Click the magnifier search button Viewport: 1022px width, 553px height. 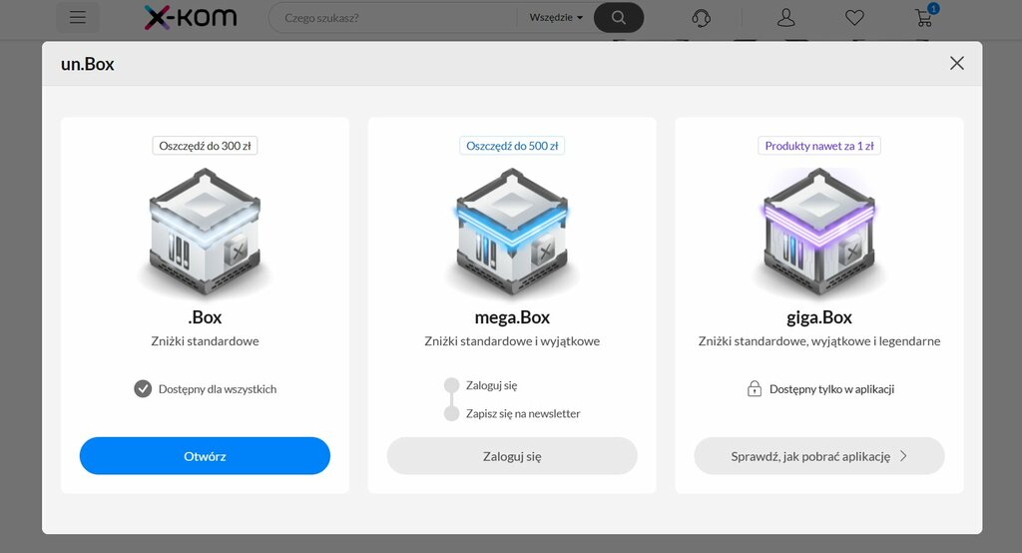click(619, 18)
